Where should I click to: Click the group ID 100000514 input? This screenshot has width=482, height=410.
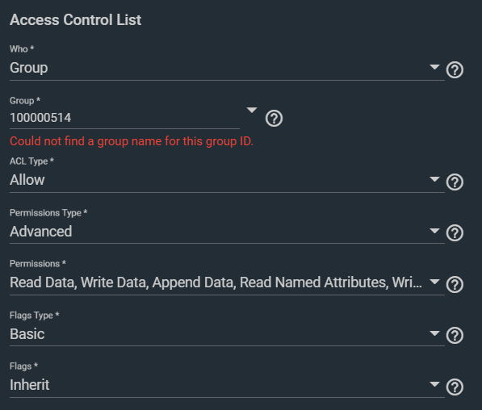click(124, 118)
